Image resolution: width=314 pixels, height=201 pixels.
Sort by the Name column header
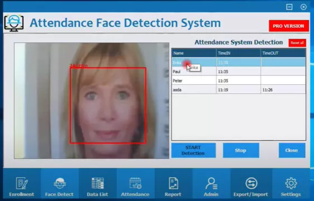click(x=194, y=53)
